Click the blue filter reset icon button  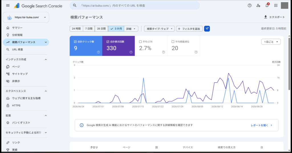click(207, 29)
